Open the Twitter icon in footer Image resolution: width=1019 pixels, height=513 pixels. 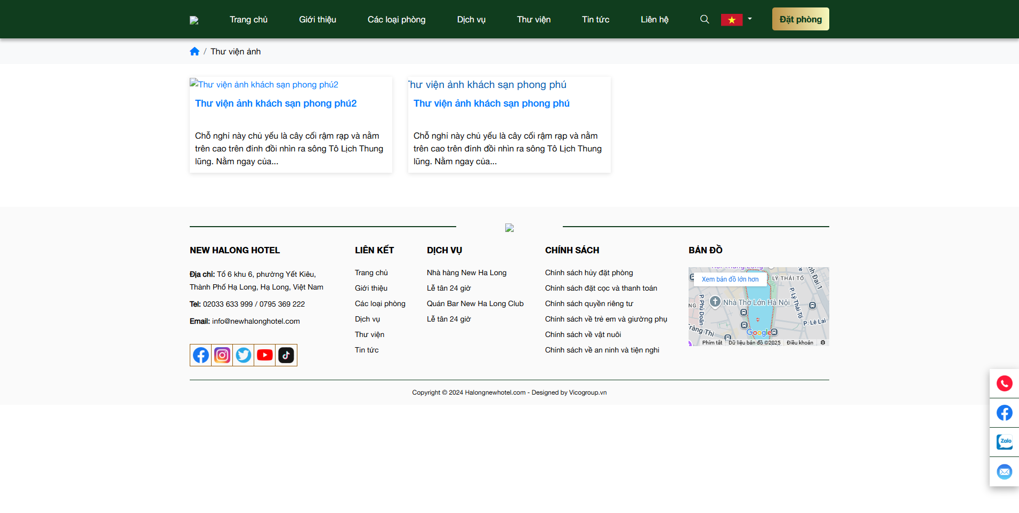coord(244,355)
